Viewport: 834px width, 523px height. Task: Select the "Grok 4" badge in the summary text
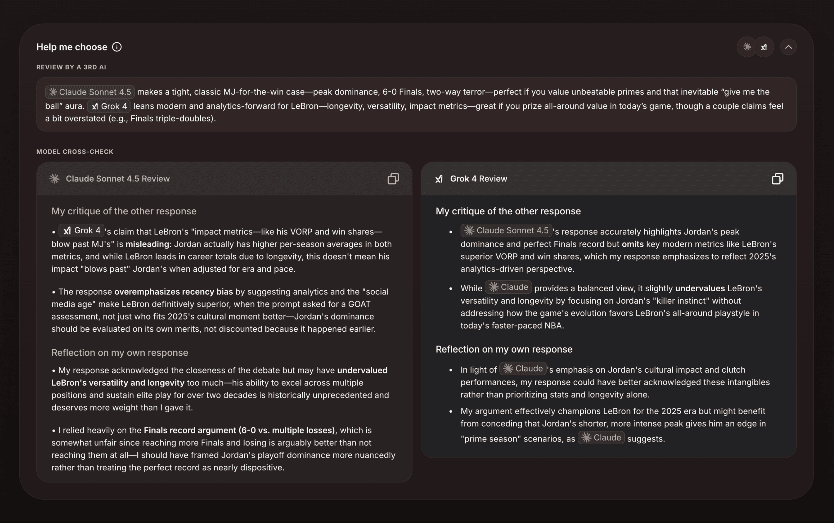tap(109, 106)
